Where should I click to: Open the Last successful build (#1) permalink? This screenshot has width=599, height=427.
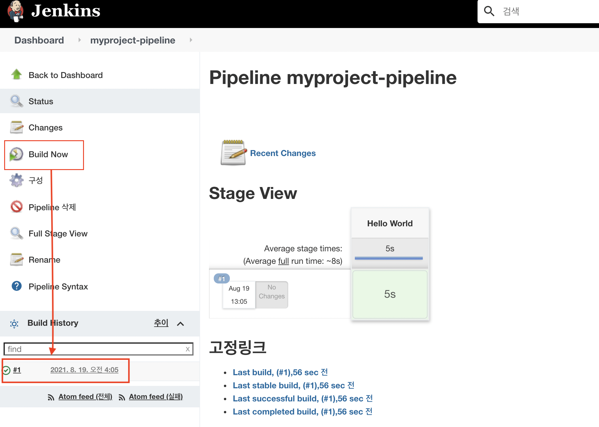pos(303,398)
